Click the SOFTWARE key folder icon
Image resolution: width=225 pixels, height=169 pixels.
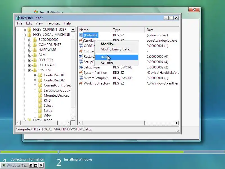pos(35,65)
